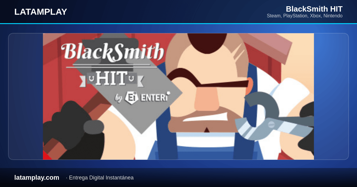Click 'Entrega Digital Instantánea' footer text
Viewport: 357px width, 187px height.
pyautogui.click(x=101, y=178)
